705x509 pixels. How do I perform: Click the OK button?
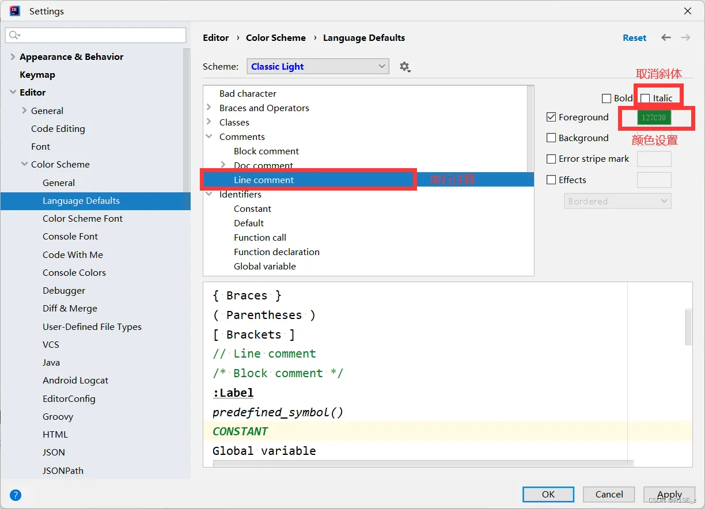548,494
